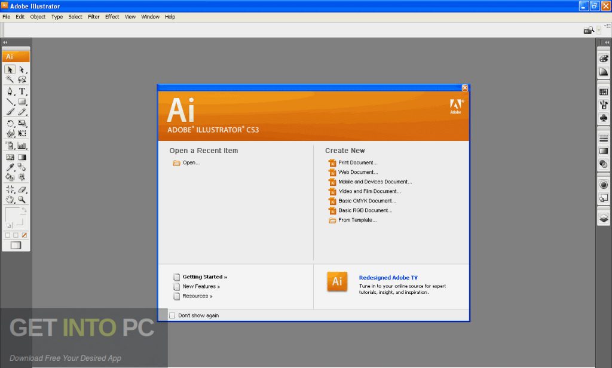Select the Live Paint Selection tool
Viewport: 612px width, 368px height.
22,177
